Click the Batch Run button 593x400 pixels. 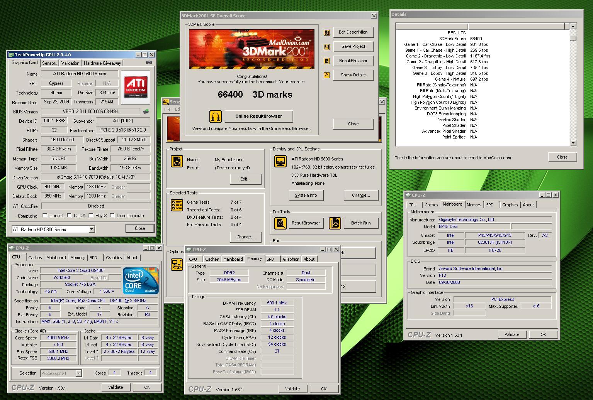tap(361, 223)
